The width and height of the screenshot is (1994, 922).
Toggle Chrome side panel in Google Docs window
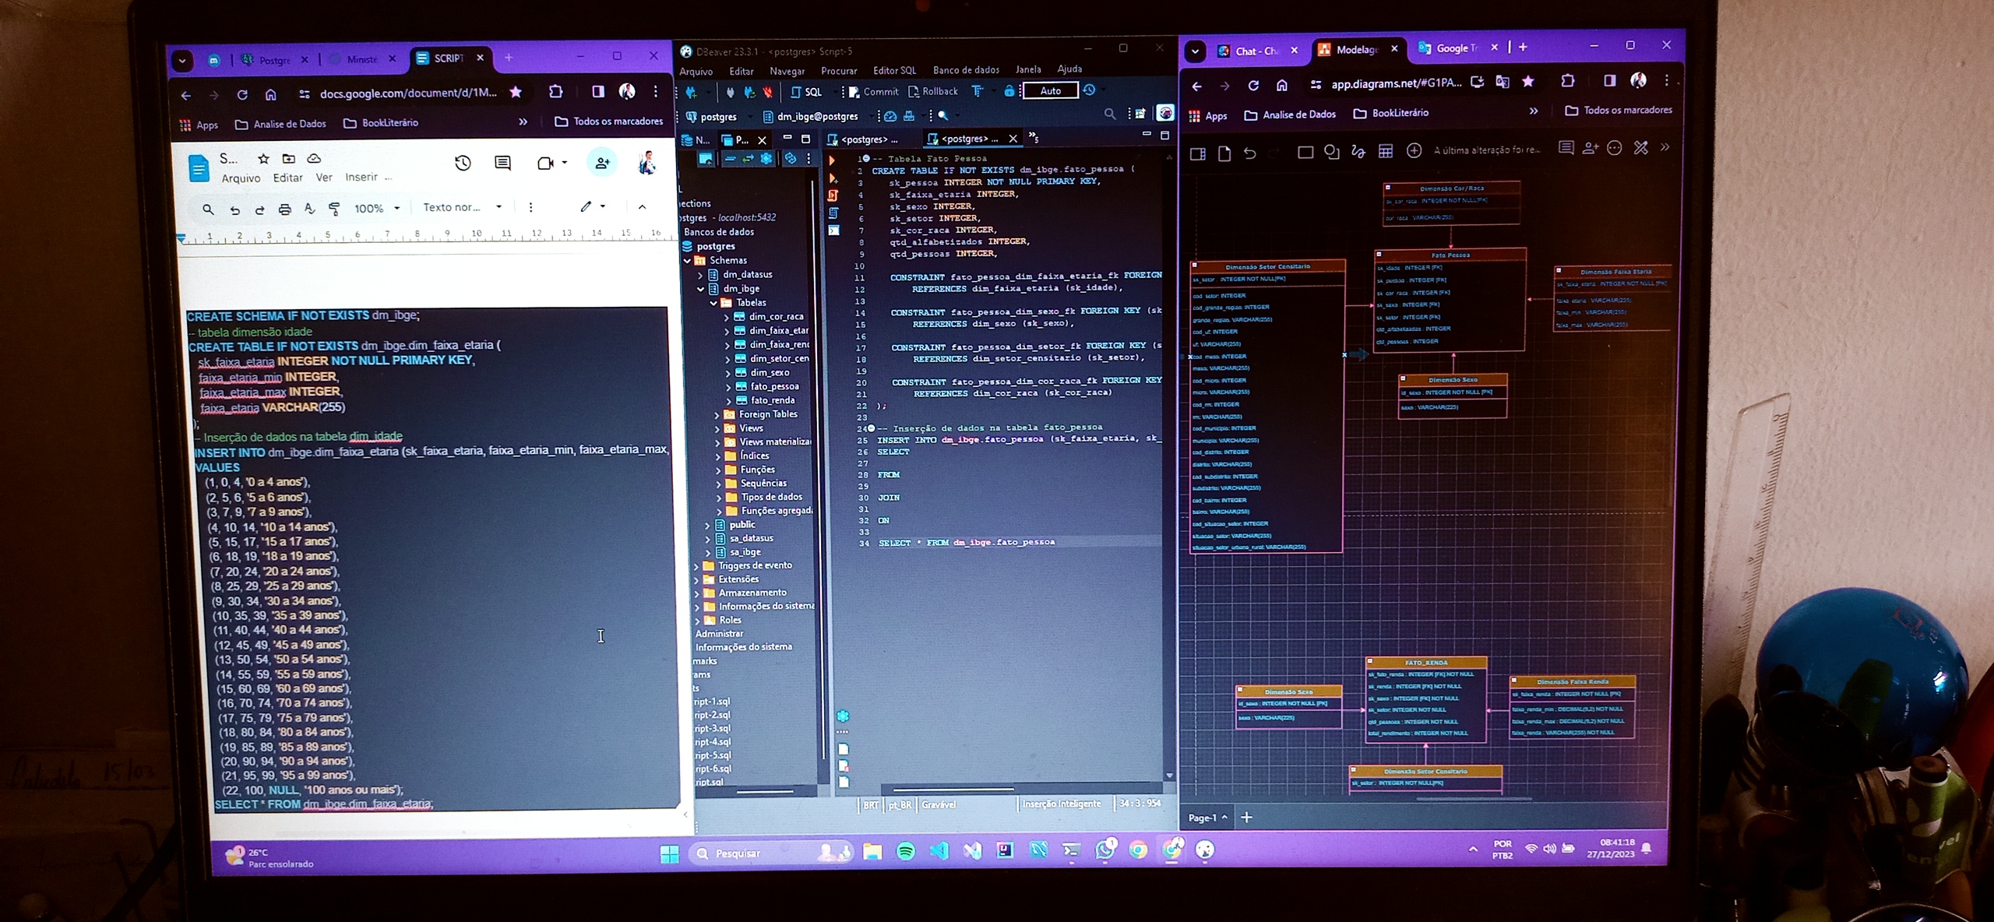tap(597, 92)
